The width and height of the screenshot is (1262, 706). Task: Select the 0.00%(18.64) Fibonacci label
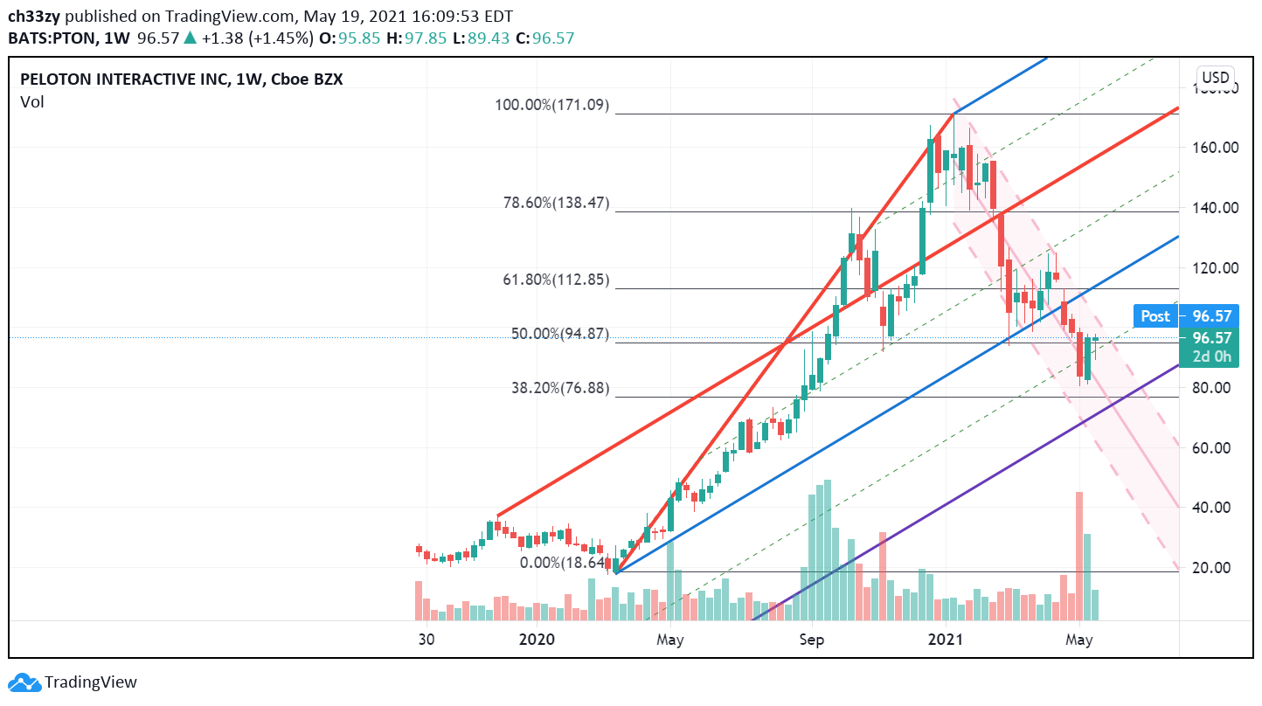[565, 563]
